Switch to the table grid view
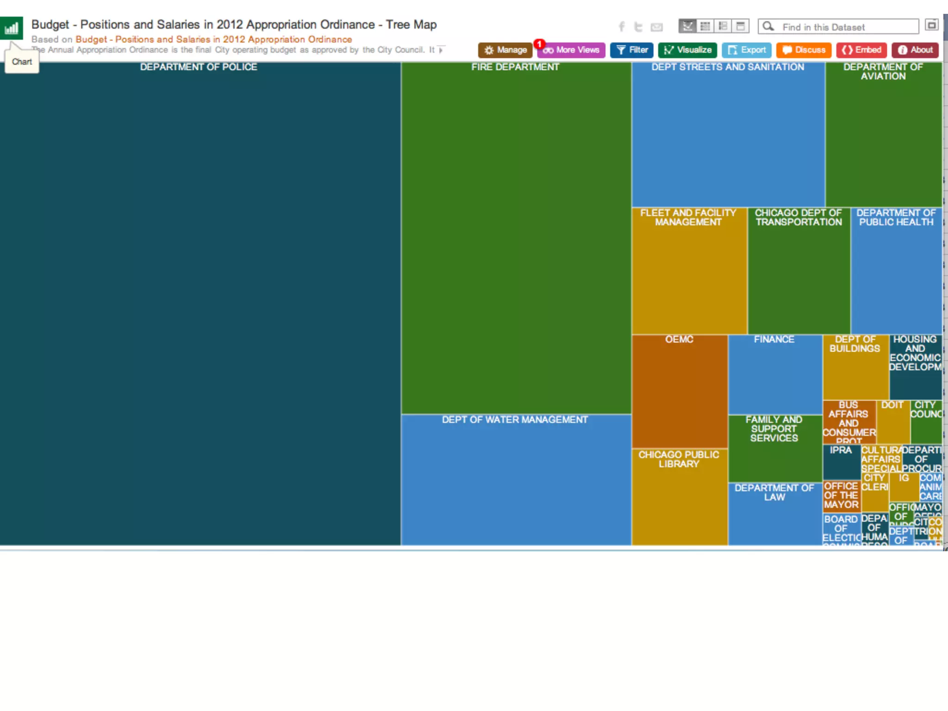This screenshot has width=948, height=711. [705, 26]
